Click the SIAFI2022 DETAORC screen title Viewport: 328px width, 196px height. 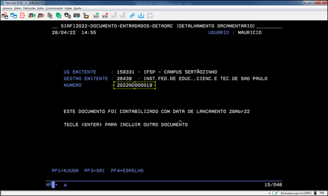(x=158, y=26)
